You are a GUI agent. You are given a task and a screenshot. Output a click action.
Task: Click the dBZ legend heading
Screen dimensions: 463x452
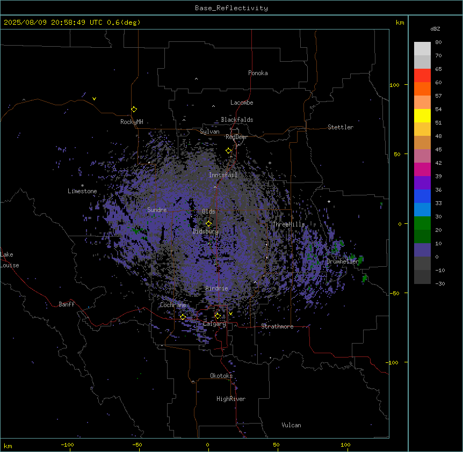pyautogui.click(x=435, y=28)
